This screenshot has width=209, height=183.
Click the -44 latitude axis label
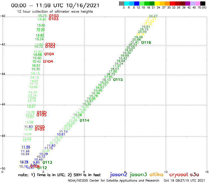click(3, 74)
